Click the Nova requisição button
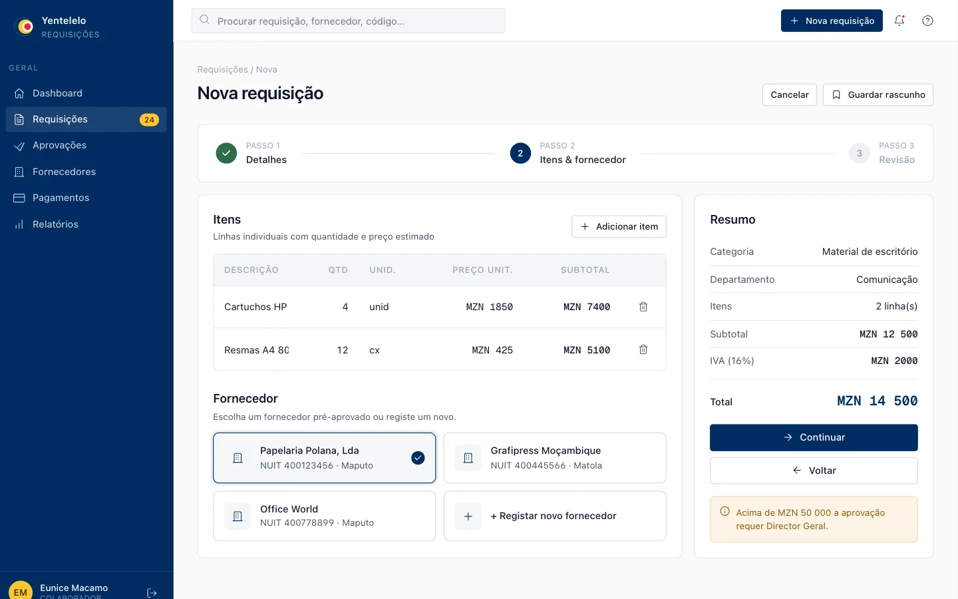The image size is (958, 599). tap(832, 21)
